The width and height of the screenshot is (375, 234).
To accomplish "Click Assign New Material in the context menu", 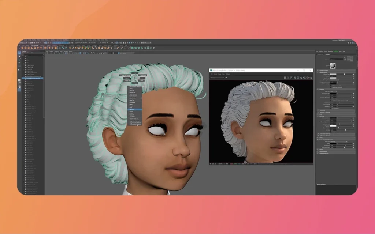I will click(135, 121).
